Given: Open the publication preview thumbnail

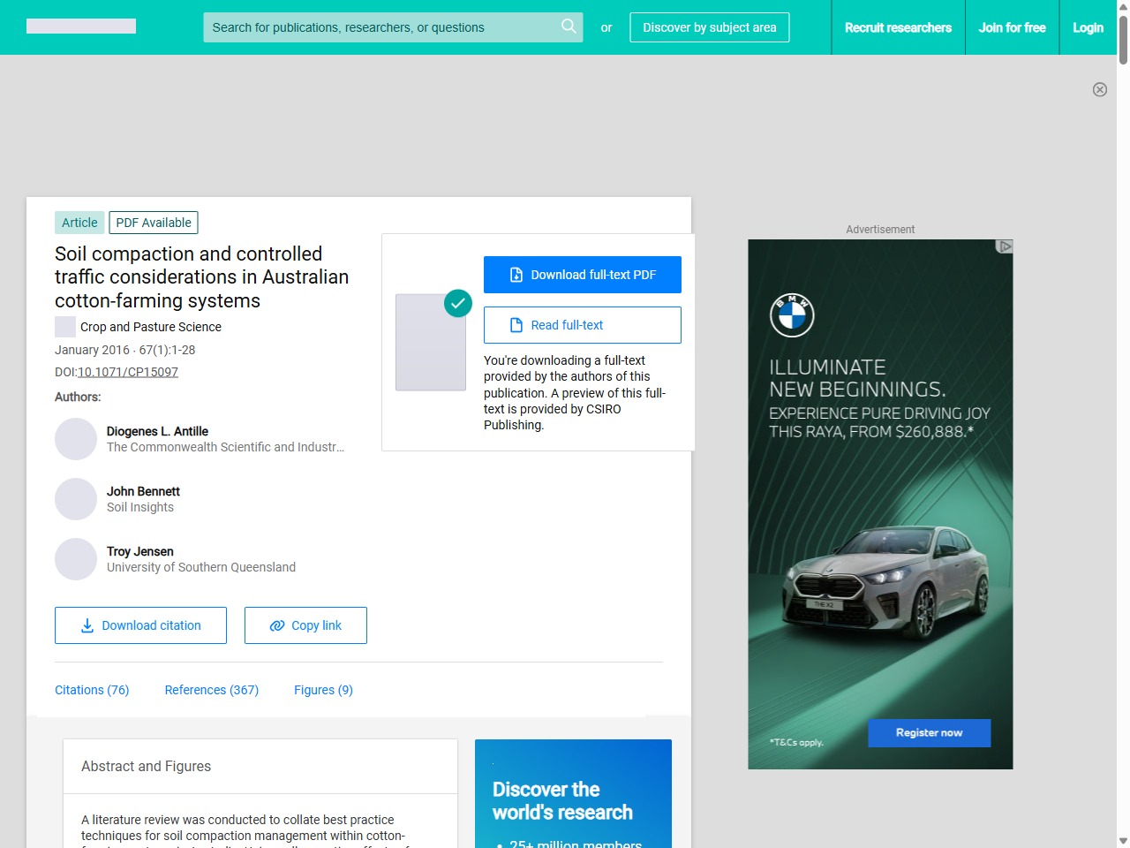Looking at the screenshot, I should tap(431, 342).
